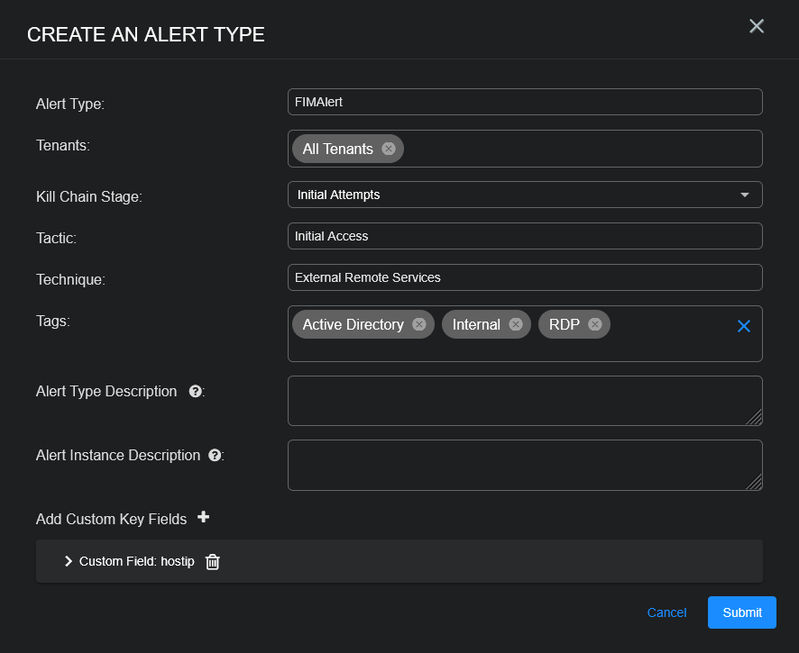This screenshot has width=799, height=653.
Task: Clear all tags with blue X
Action: pyautogui.click(x=744, y=326)
